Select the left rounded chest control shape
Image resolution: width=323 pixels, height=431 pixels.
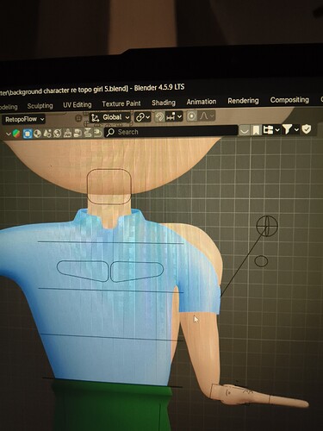(x=83, y=271)
